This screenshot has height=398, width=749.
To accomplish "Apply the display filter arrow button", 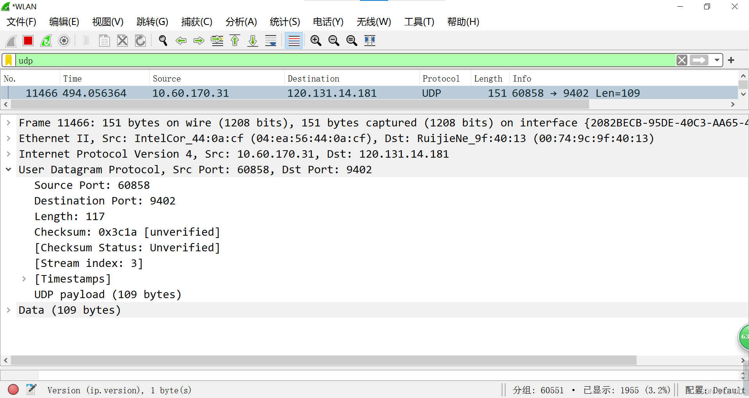I will click(699, 60).
